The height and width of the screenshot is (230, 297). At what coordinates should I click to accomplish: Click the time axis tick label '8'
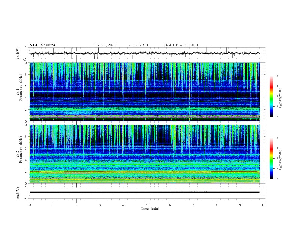tap(217, 205)
